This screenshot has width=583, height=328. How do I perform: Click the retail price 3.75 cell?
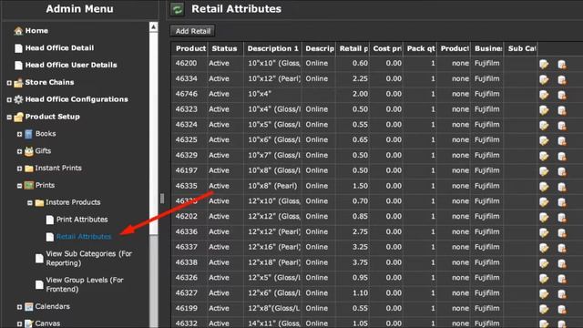353,262
